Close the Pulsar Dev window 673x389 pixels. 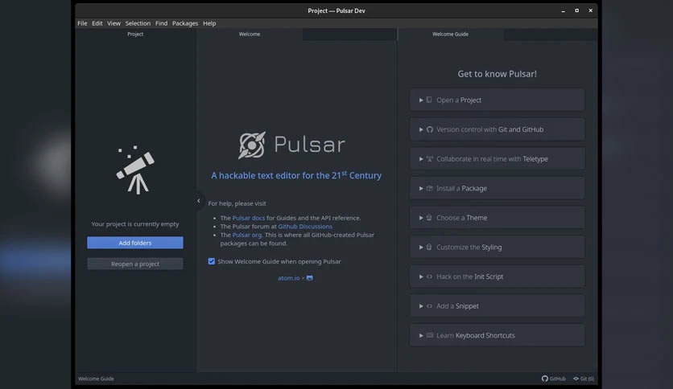[591, 10]
